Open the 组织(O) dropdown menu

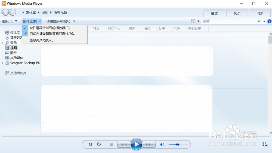(x=10, y=21)
